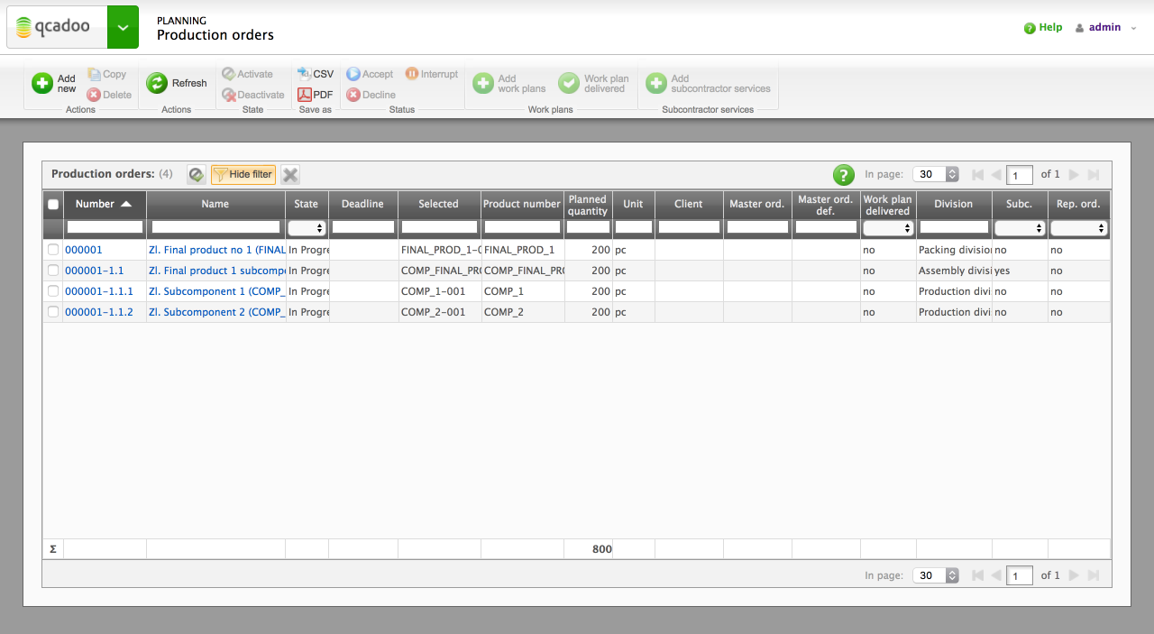Delete the selected production order
Screen dimensions: 1154x634
pyautogui.click(x=107, y=94)
